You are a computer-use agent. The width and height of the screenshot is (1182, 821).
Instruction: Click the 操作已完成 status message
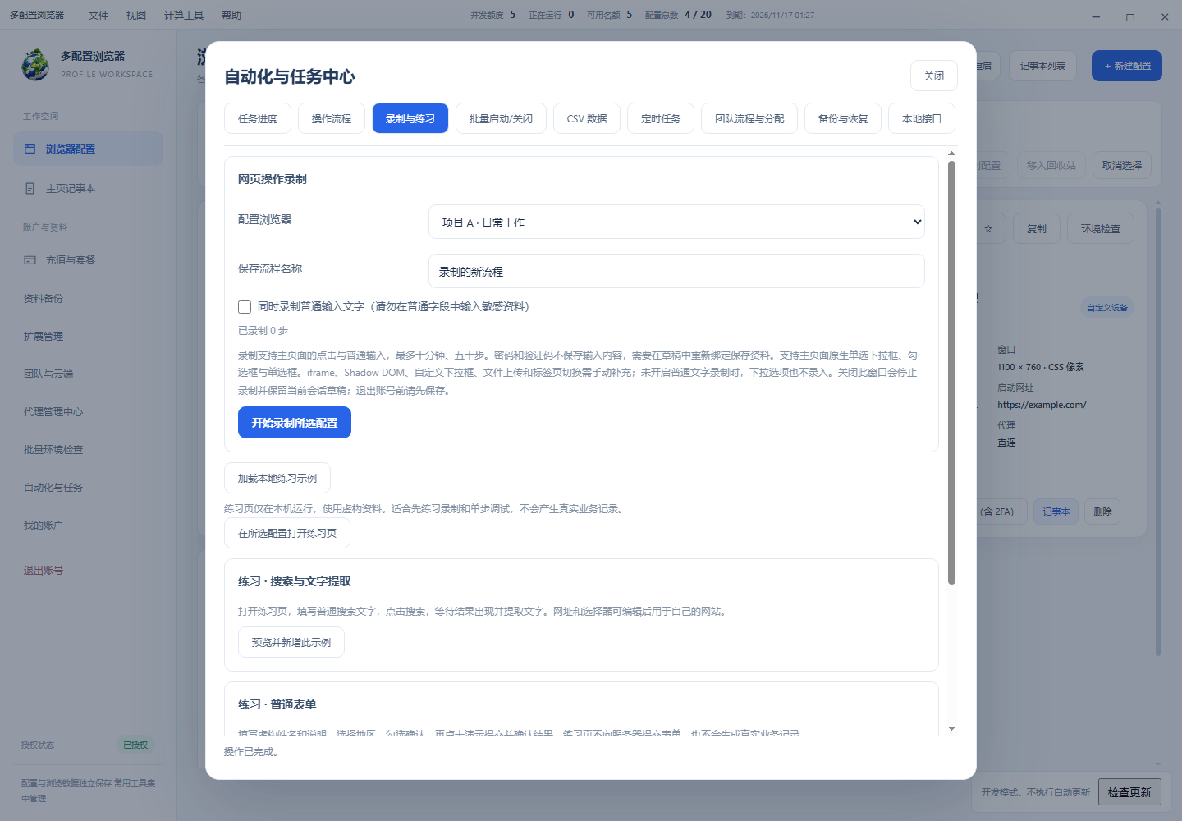pos(251,752)
